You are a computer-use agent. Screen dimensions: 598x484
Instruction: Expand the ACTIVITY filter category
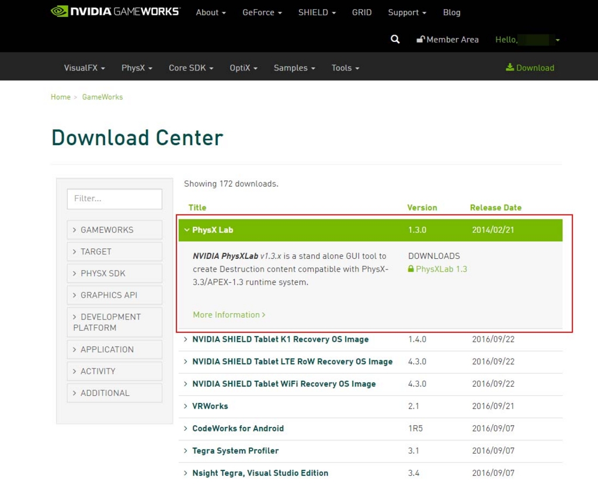tap(114, 371)
